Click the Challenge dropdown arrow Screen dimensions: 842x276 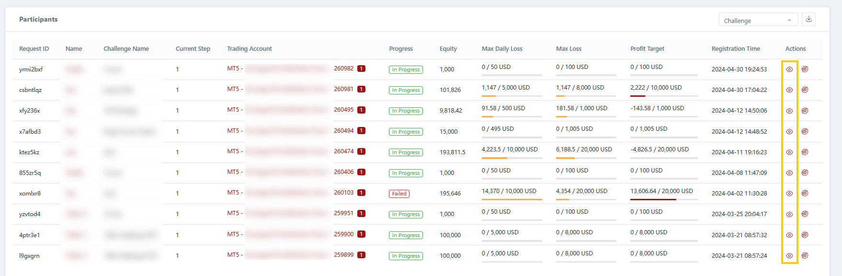coord(789,21)
